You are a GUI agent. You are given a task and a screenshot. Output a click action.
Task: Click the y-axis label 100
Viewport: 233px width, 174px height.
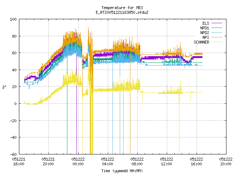coord(13,19)
